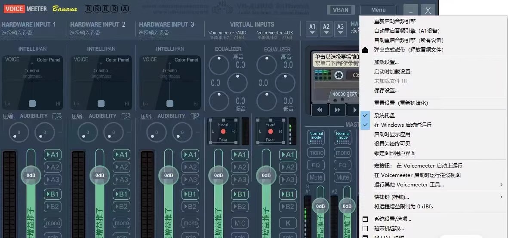Uncheck the 系统托盘 system tray option
The width and height of the screenshot is (508, 238).
[366, 116]
